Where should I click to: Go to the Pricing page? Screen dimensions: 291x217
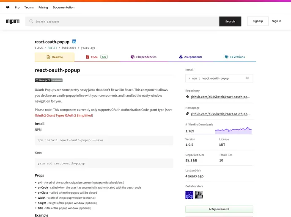[x=43, y=8]
